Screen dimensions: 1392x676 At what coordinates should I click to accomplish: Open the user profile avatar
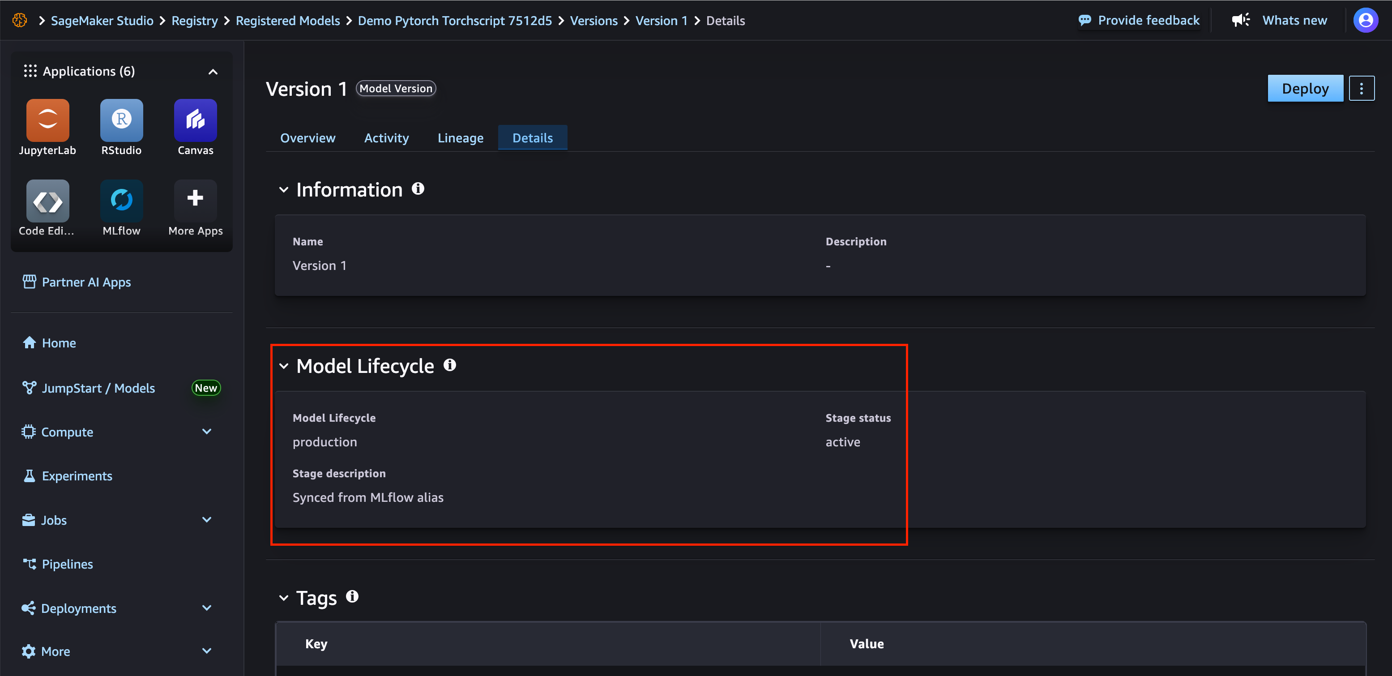tap(1366, 21)
